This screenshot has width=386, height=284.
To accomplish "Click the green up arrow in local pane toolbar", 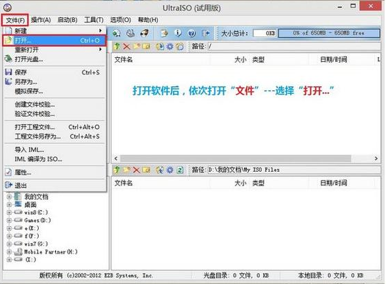I will (117, 170).
